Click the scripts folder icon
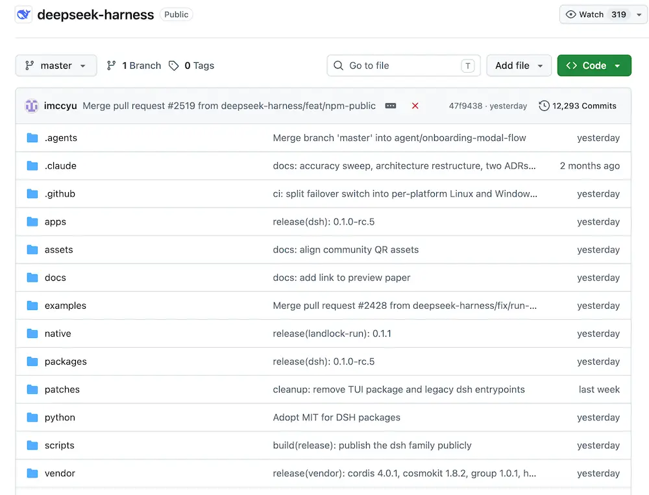The height and width of the screenshot is (495, 649). pos(32,445)
